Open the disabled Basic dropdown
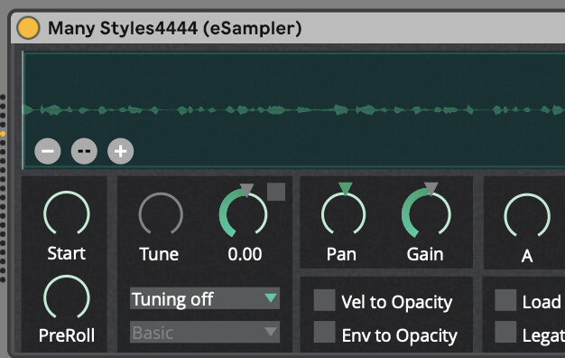This screenshot has height=358, width=565. coord(205,332)
